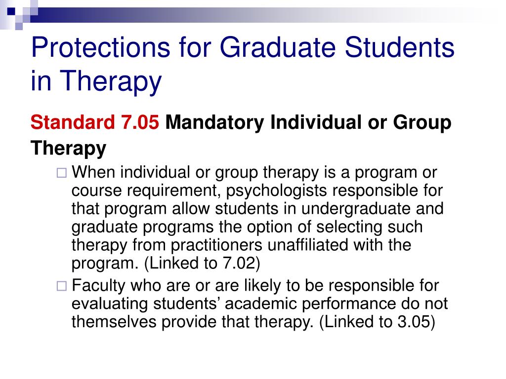Click 'themselves provide that therapy' text

point(193,322)
